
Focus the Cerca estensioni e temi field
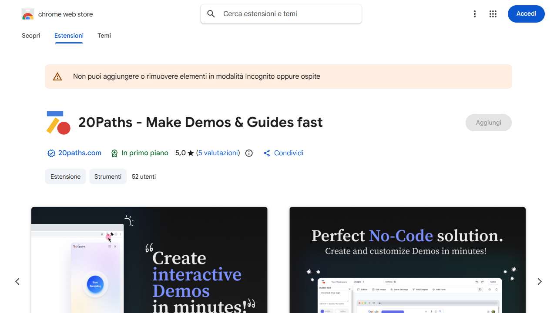click(x=287, y=14)
